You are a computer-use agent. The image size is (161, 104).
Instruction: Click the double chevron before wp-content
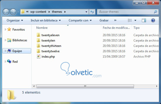pos(27,12)
